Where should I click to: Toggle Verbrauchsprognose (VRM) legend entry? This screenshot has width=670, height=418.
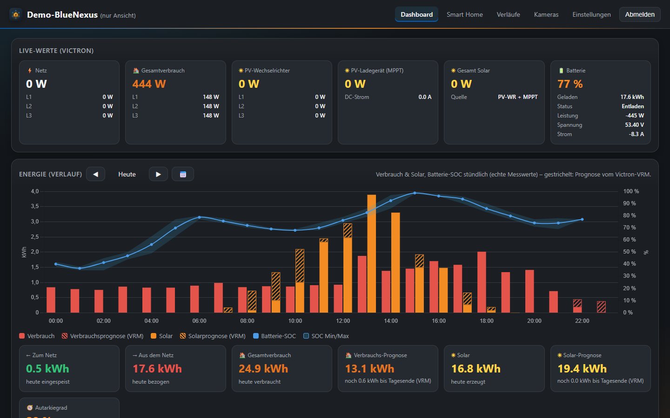[x=103, y=336]
